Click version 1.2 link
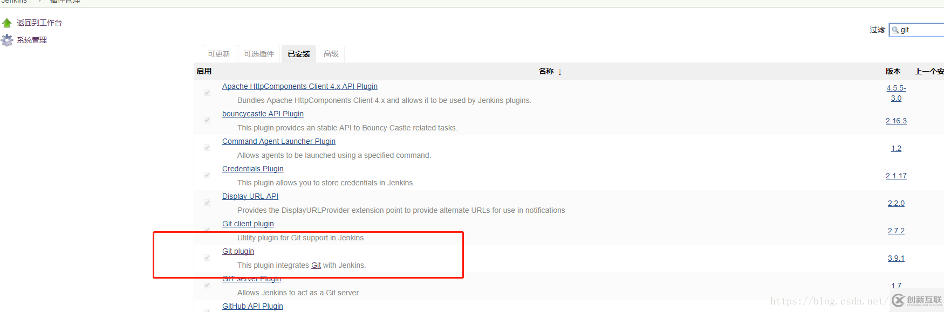Screen dimensions: 944x312 [896, 148]
